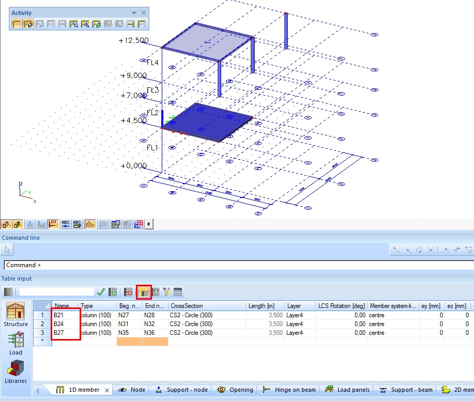
Task: Click the delete table row icon
Action: [128, 292]
